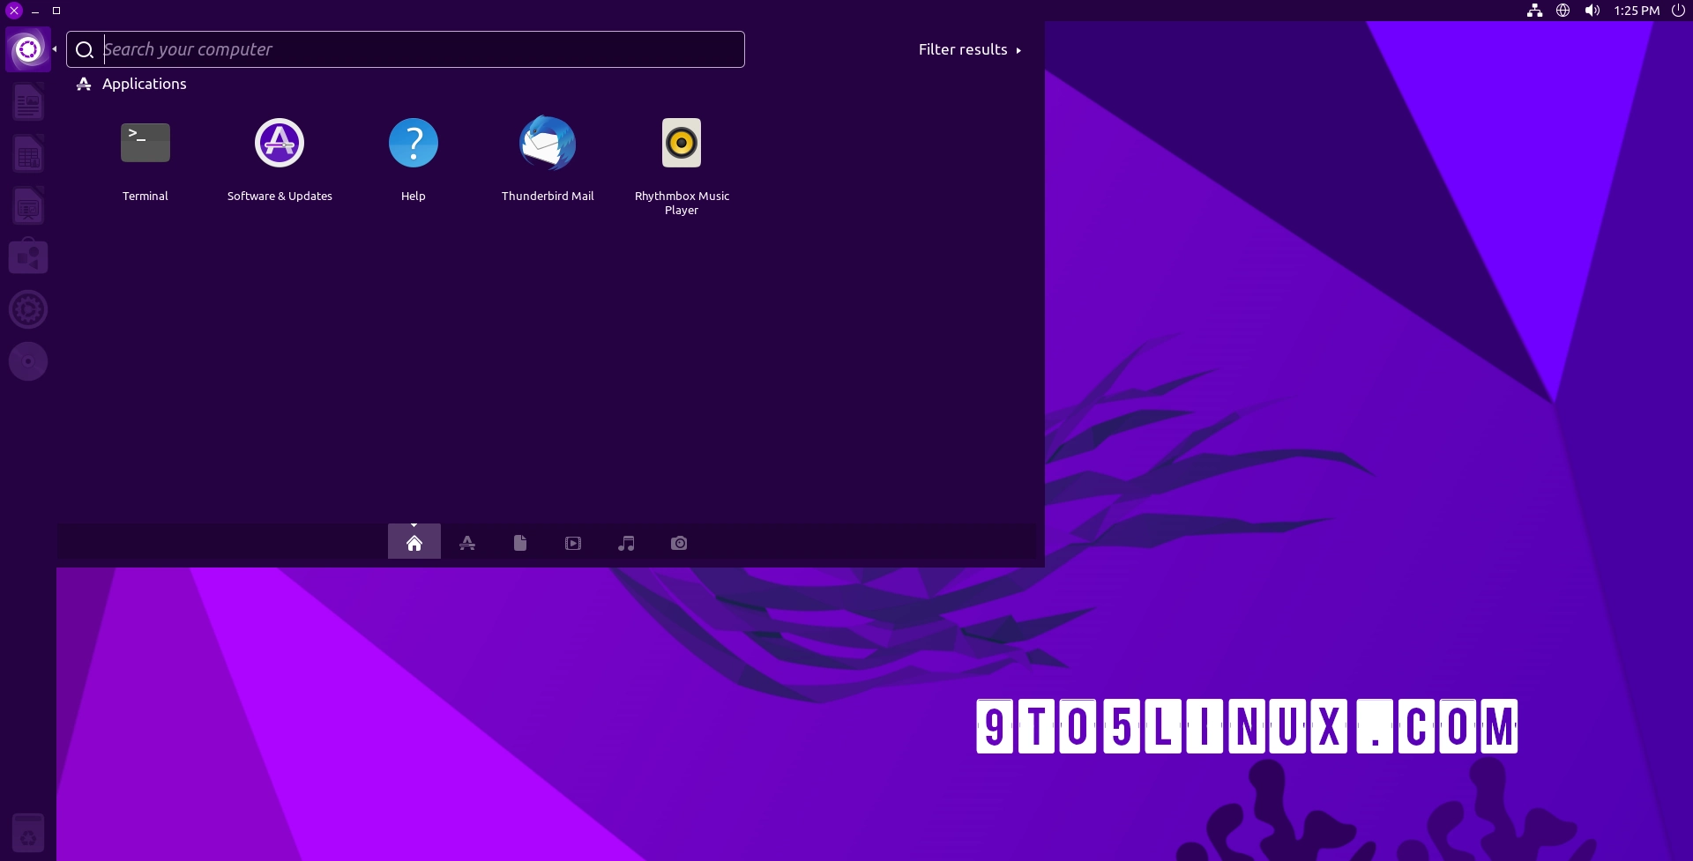This screenshot has height=861, width=1693.
Task: Open System Settings from the launcher
Action: pos(28,309)
